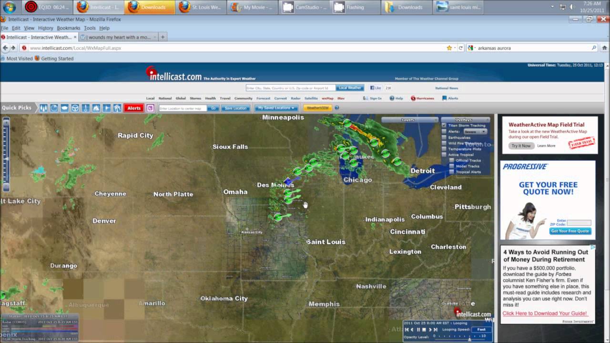Image resolution: width=610 pixels, height=343 pixels.
Task: Open the My Movie taskbar window
Action: [x=253, y=7]
